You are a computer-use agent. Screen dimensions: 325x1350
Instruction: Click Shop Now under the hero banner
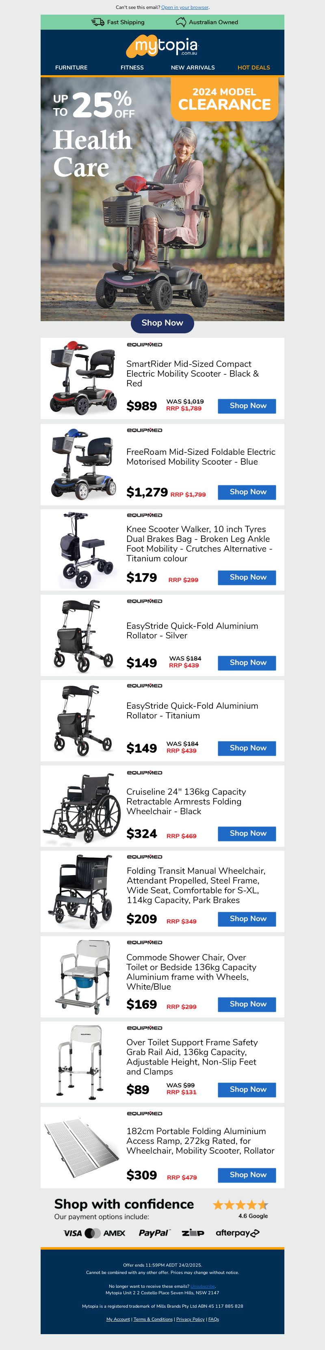point(162,323)
